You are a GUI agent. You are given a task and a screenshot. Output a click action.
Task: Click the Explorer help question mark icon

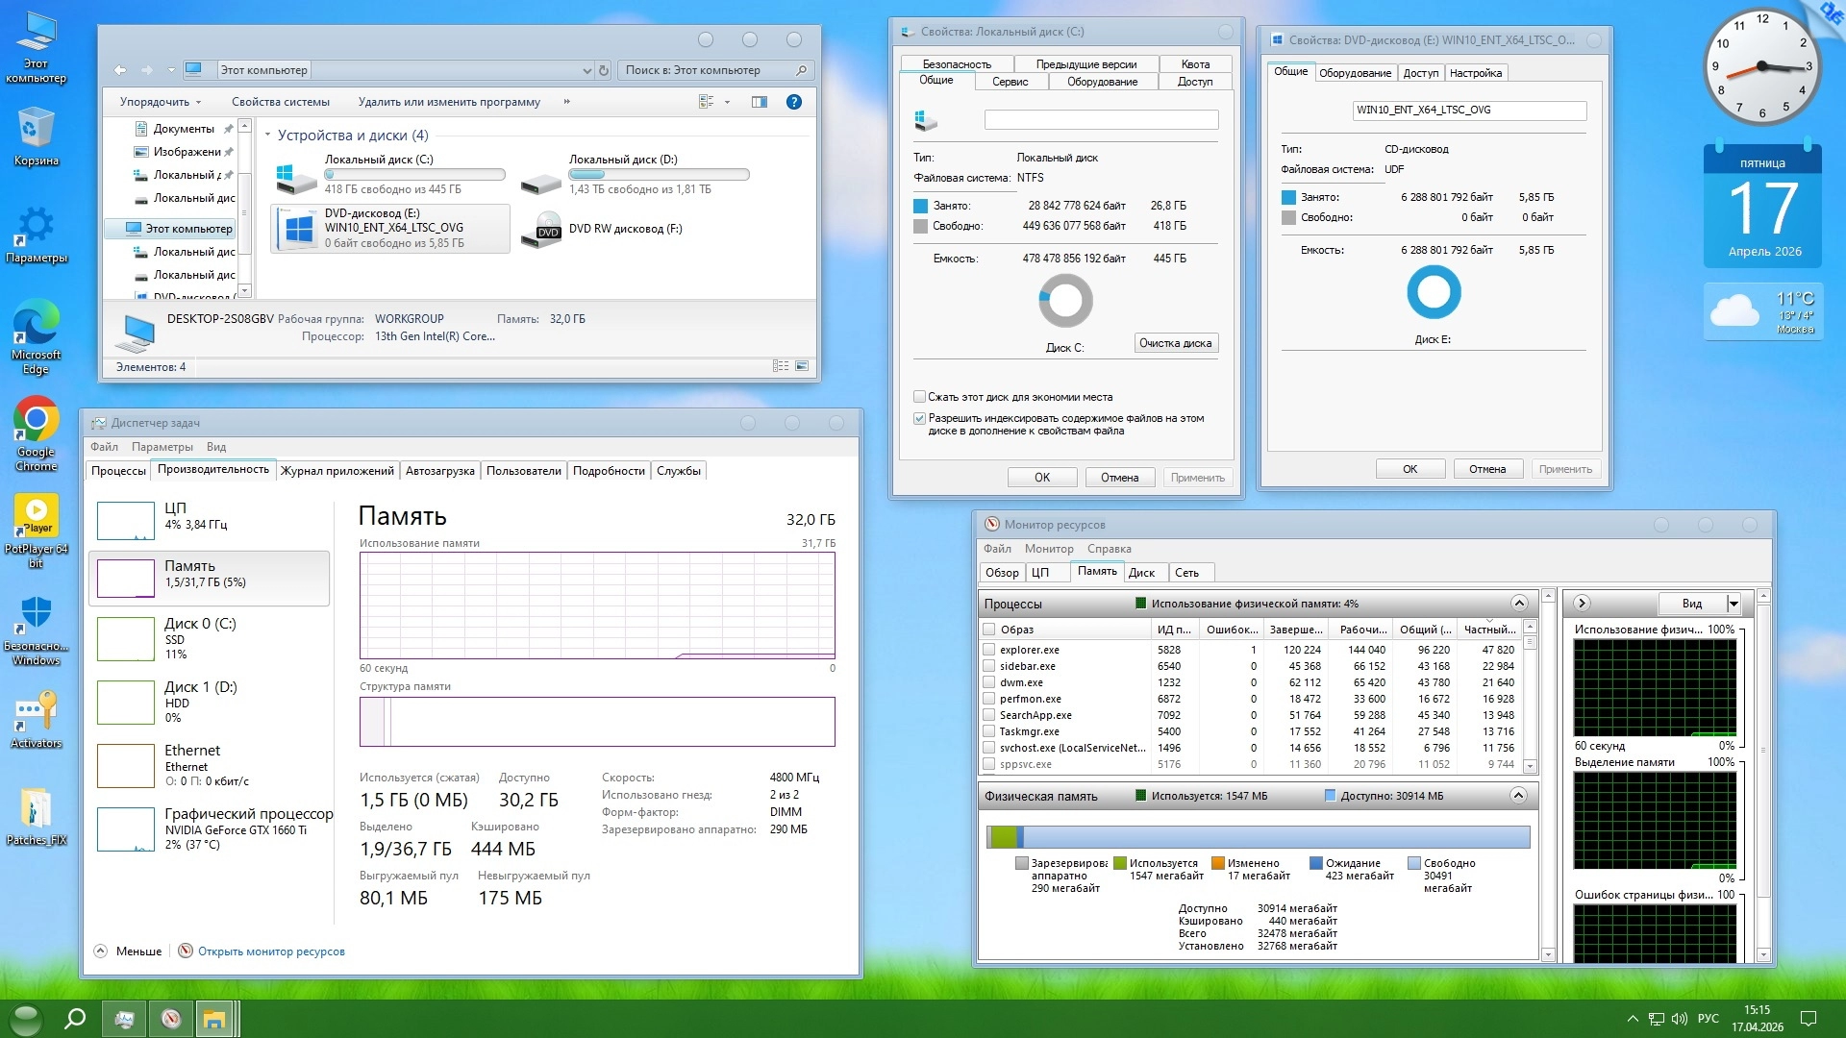coord(794,102)
